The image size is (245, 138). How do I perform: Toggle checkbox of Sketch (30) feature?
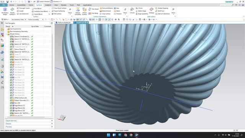tap(11, 113)
